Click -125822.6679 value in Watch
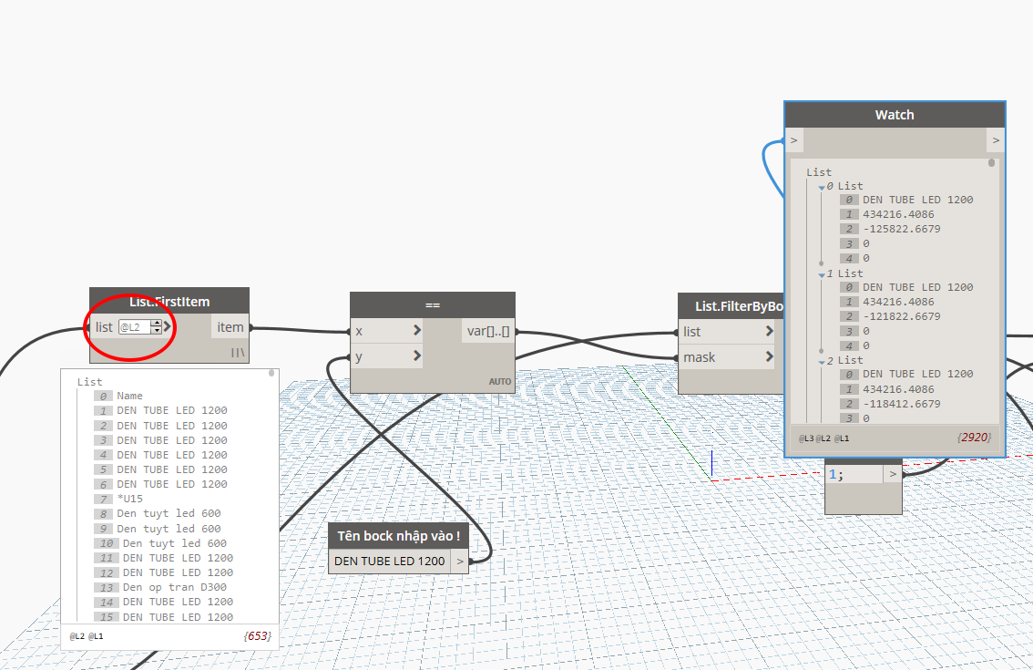 pyautogui.click(x=902, y=229)
